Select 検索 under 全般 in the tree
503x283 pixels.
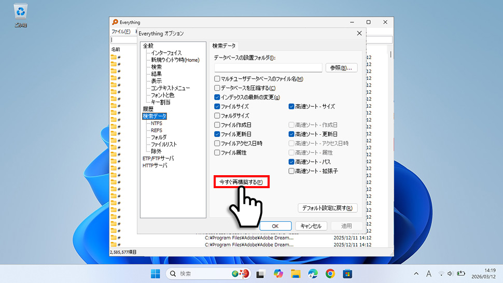[157, 67]
